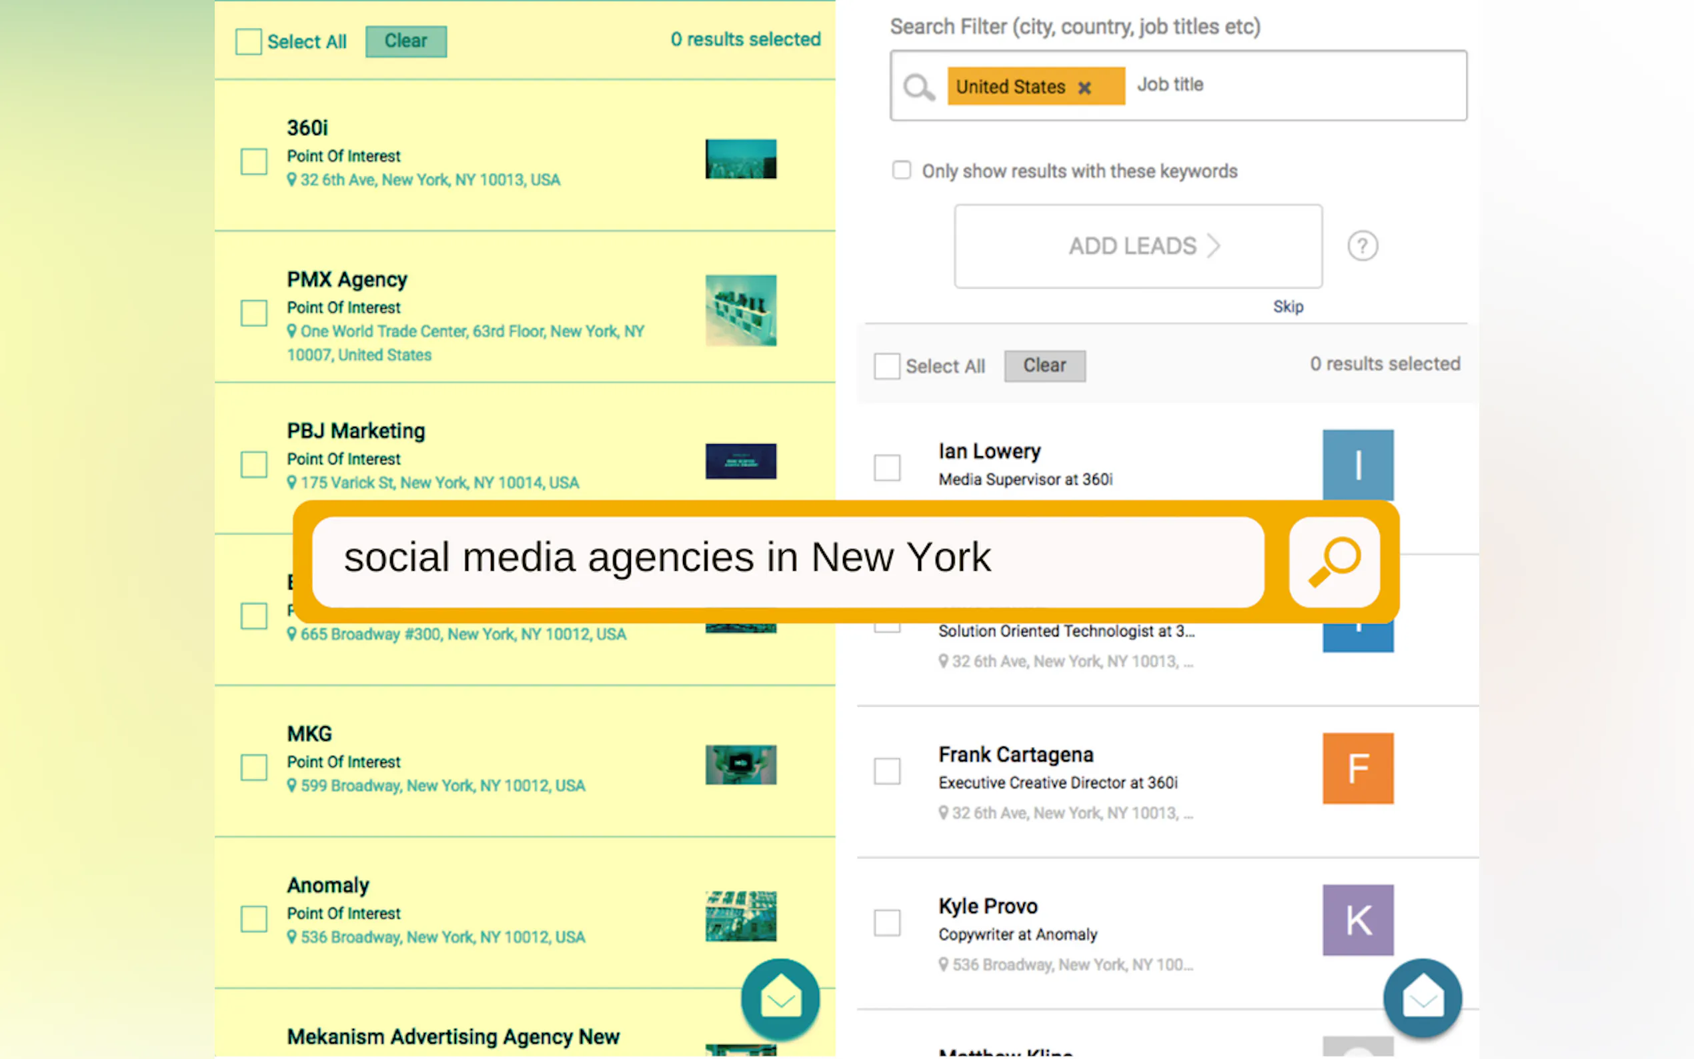The width and height of the screenshot is (1694, 1059).
Task: Check the box beside 360i
Action: coord(253,161)
